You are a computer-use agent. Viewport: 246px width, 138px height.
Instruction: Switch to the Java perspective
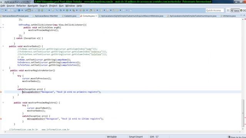235,10
